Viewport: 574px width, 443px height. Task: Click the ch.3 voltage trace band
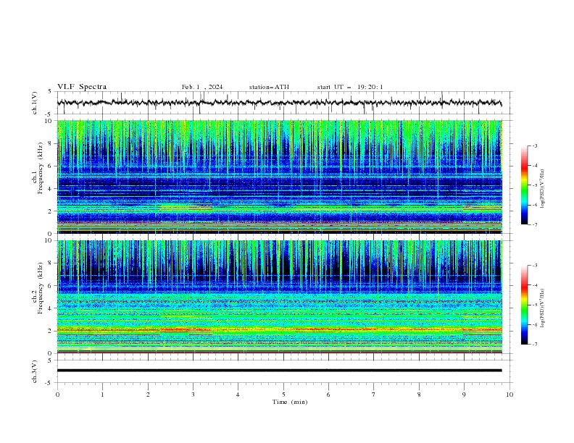(279, 371)
